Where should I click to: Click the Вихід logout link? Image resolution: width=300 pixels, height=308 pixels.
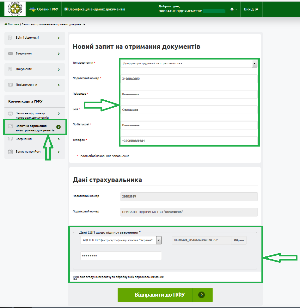pos(251,9)
